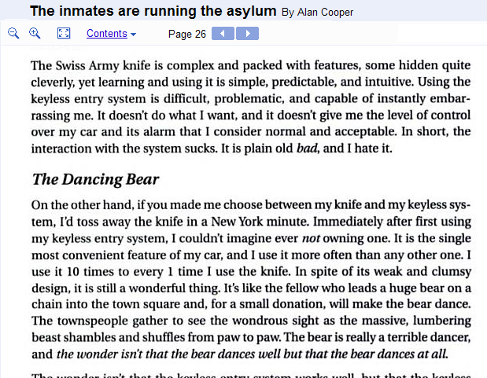This screenshot has width=487, height=378.
Task: Click the book title 'The inmates are running the asylum'
Action: click(x=153, y=11)
